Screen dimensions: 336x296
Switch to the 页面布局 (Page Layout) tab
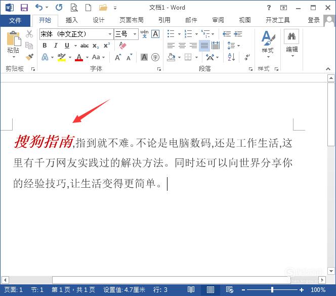132,20
